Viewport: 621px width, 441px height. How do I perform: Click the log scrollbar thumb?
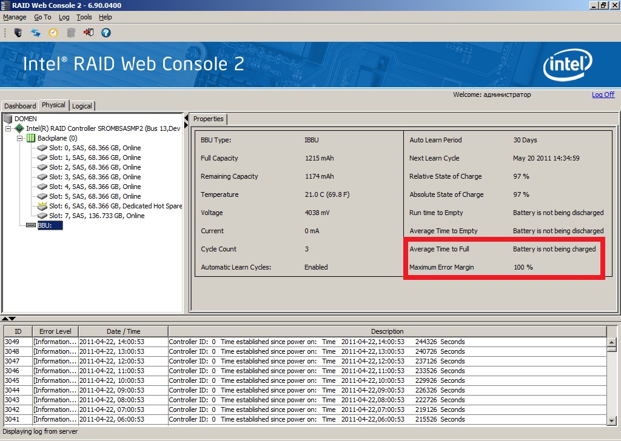coord(611,349)
